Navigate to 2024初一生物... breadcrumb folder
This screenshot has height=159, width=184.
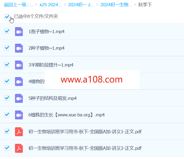[116, 5]
